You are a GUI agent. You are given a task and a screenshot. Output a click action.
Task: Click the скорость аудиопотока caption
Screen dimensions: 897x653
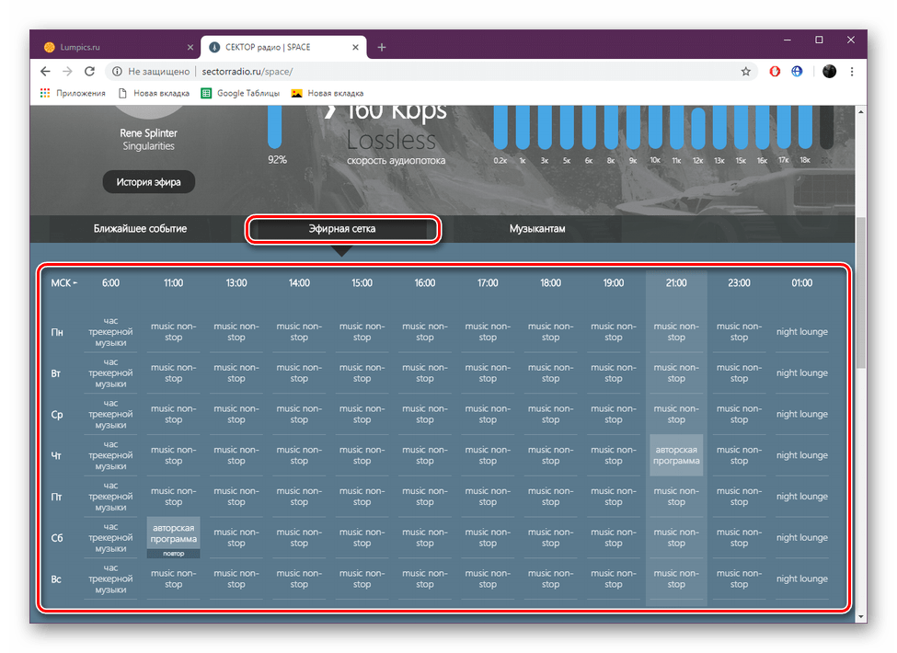pyautogui.click(x=396, y=161)
